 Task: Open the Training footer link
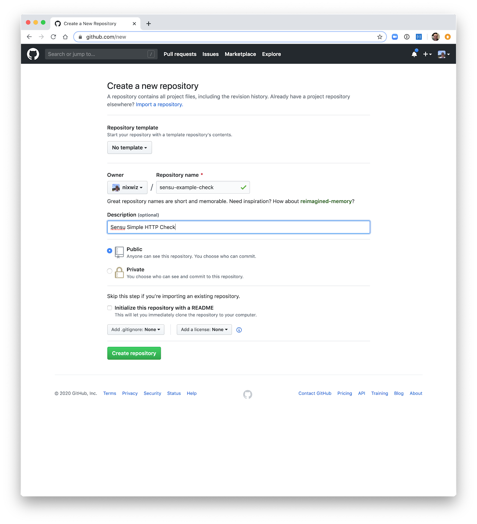(x=380, y=393)
